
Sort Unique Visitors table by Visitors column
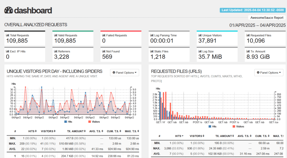tap(48, 131)
